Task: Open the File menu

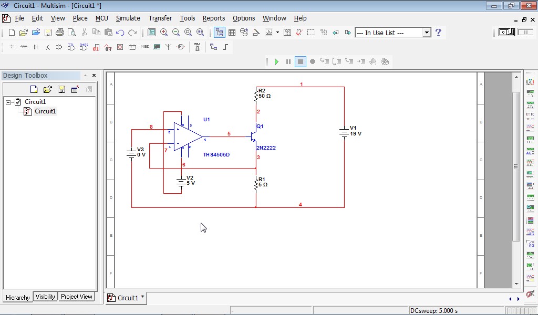Action: pyautogui.click(x=19, y=18)
